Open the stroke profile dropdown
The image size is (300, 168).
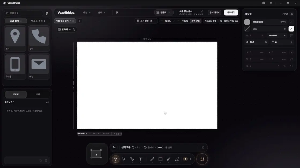[x=277, y=35]
